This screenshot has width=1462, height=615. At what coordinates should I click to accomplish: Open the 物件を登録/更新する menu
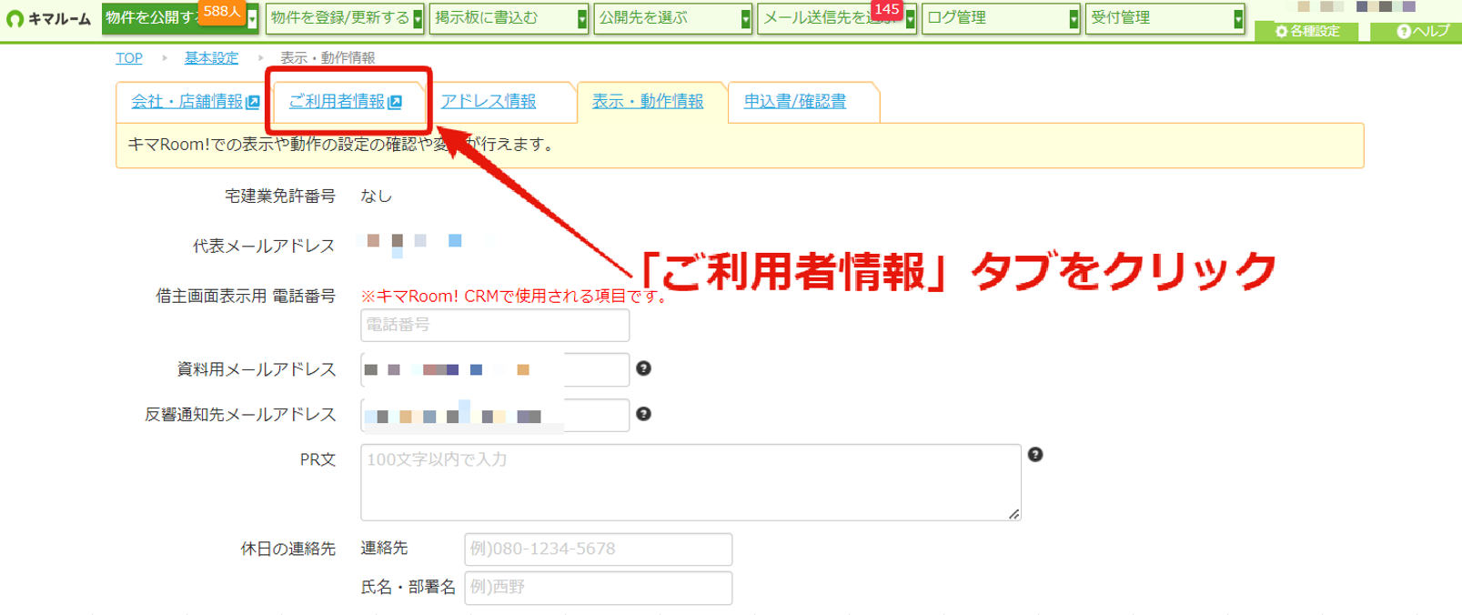click(x=344, y=18)
